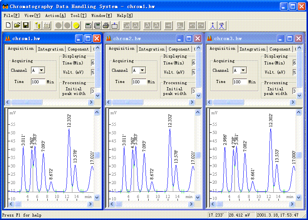Click the grayed redo arrow icon
Image resolution: width=308 pixels, height=220 pixels.
pyautogui.click(x=201, y=25)
